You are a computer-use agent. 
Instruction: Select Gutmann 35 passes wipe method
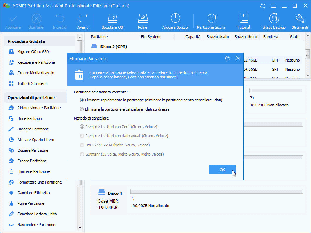pos(82,154)
